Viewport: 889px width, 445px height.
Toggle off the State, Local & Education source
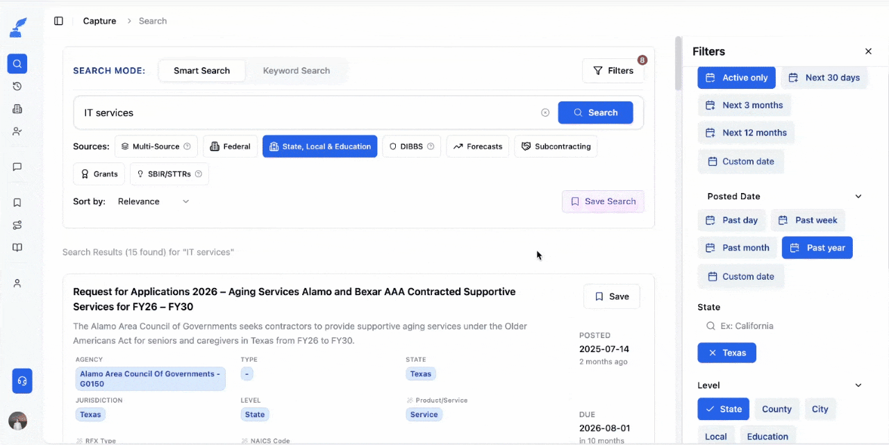coord(319,146)
